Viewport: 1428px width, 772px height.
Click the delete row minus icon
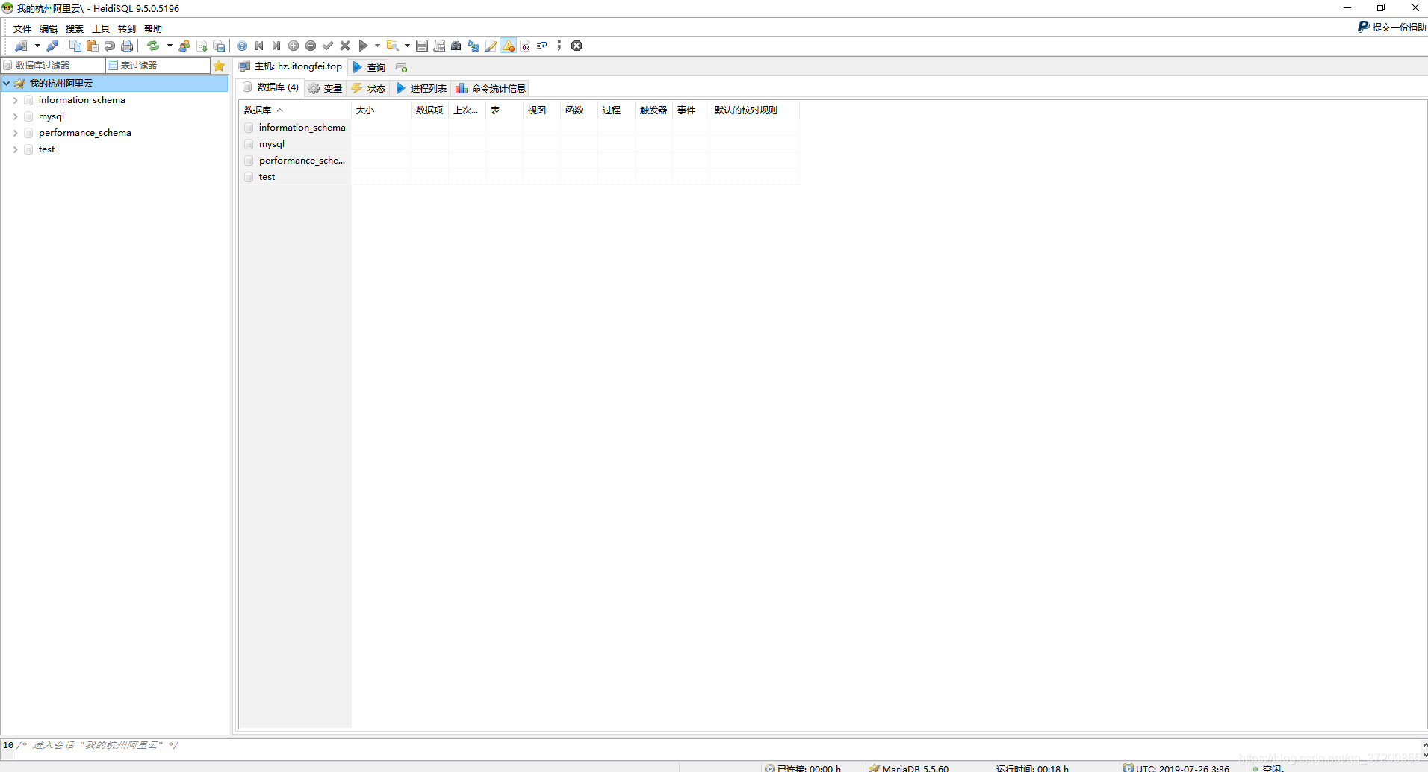311,46
